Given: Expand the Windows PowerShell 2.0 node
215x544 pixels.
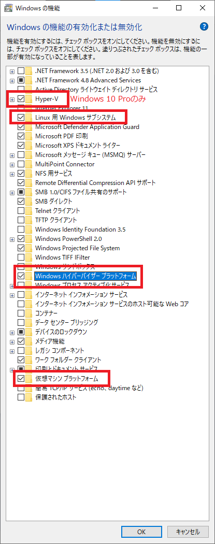Looking at the screenshot, I should pyautogui.click(x=12, y=239).
